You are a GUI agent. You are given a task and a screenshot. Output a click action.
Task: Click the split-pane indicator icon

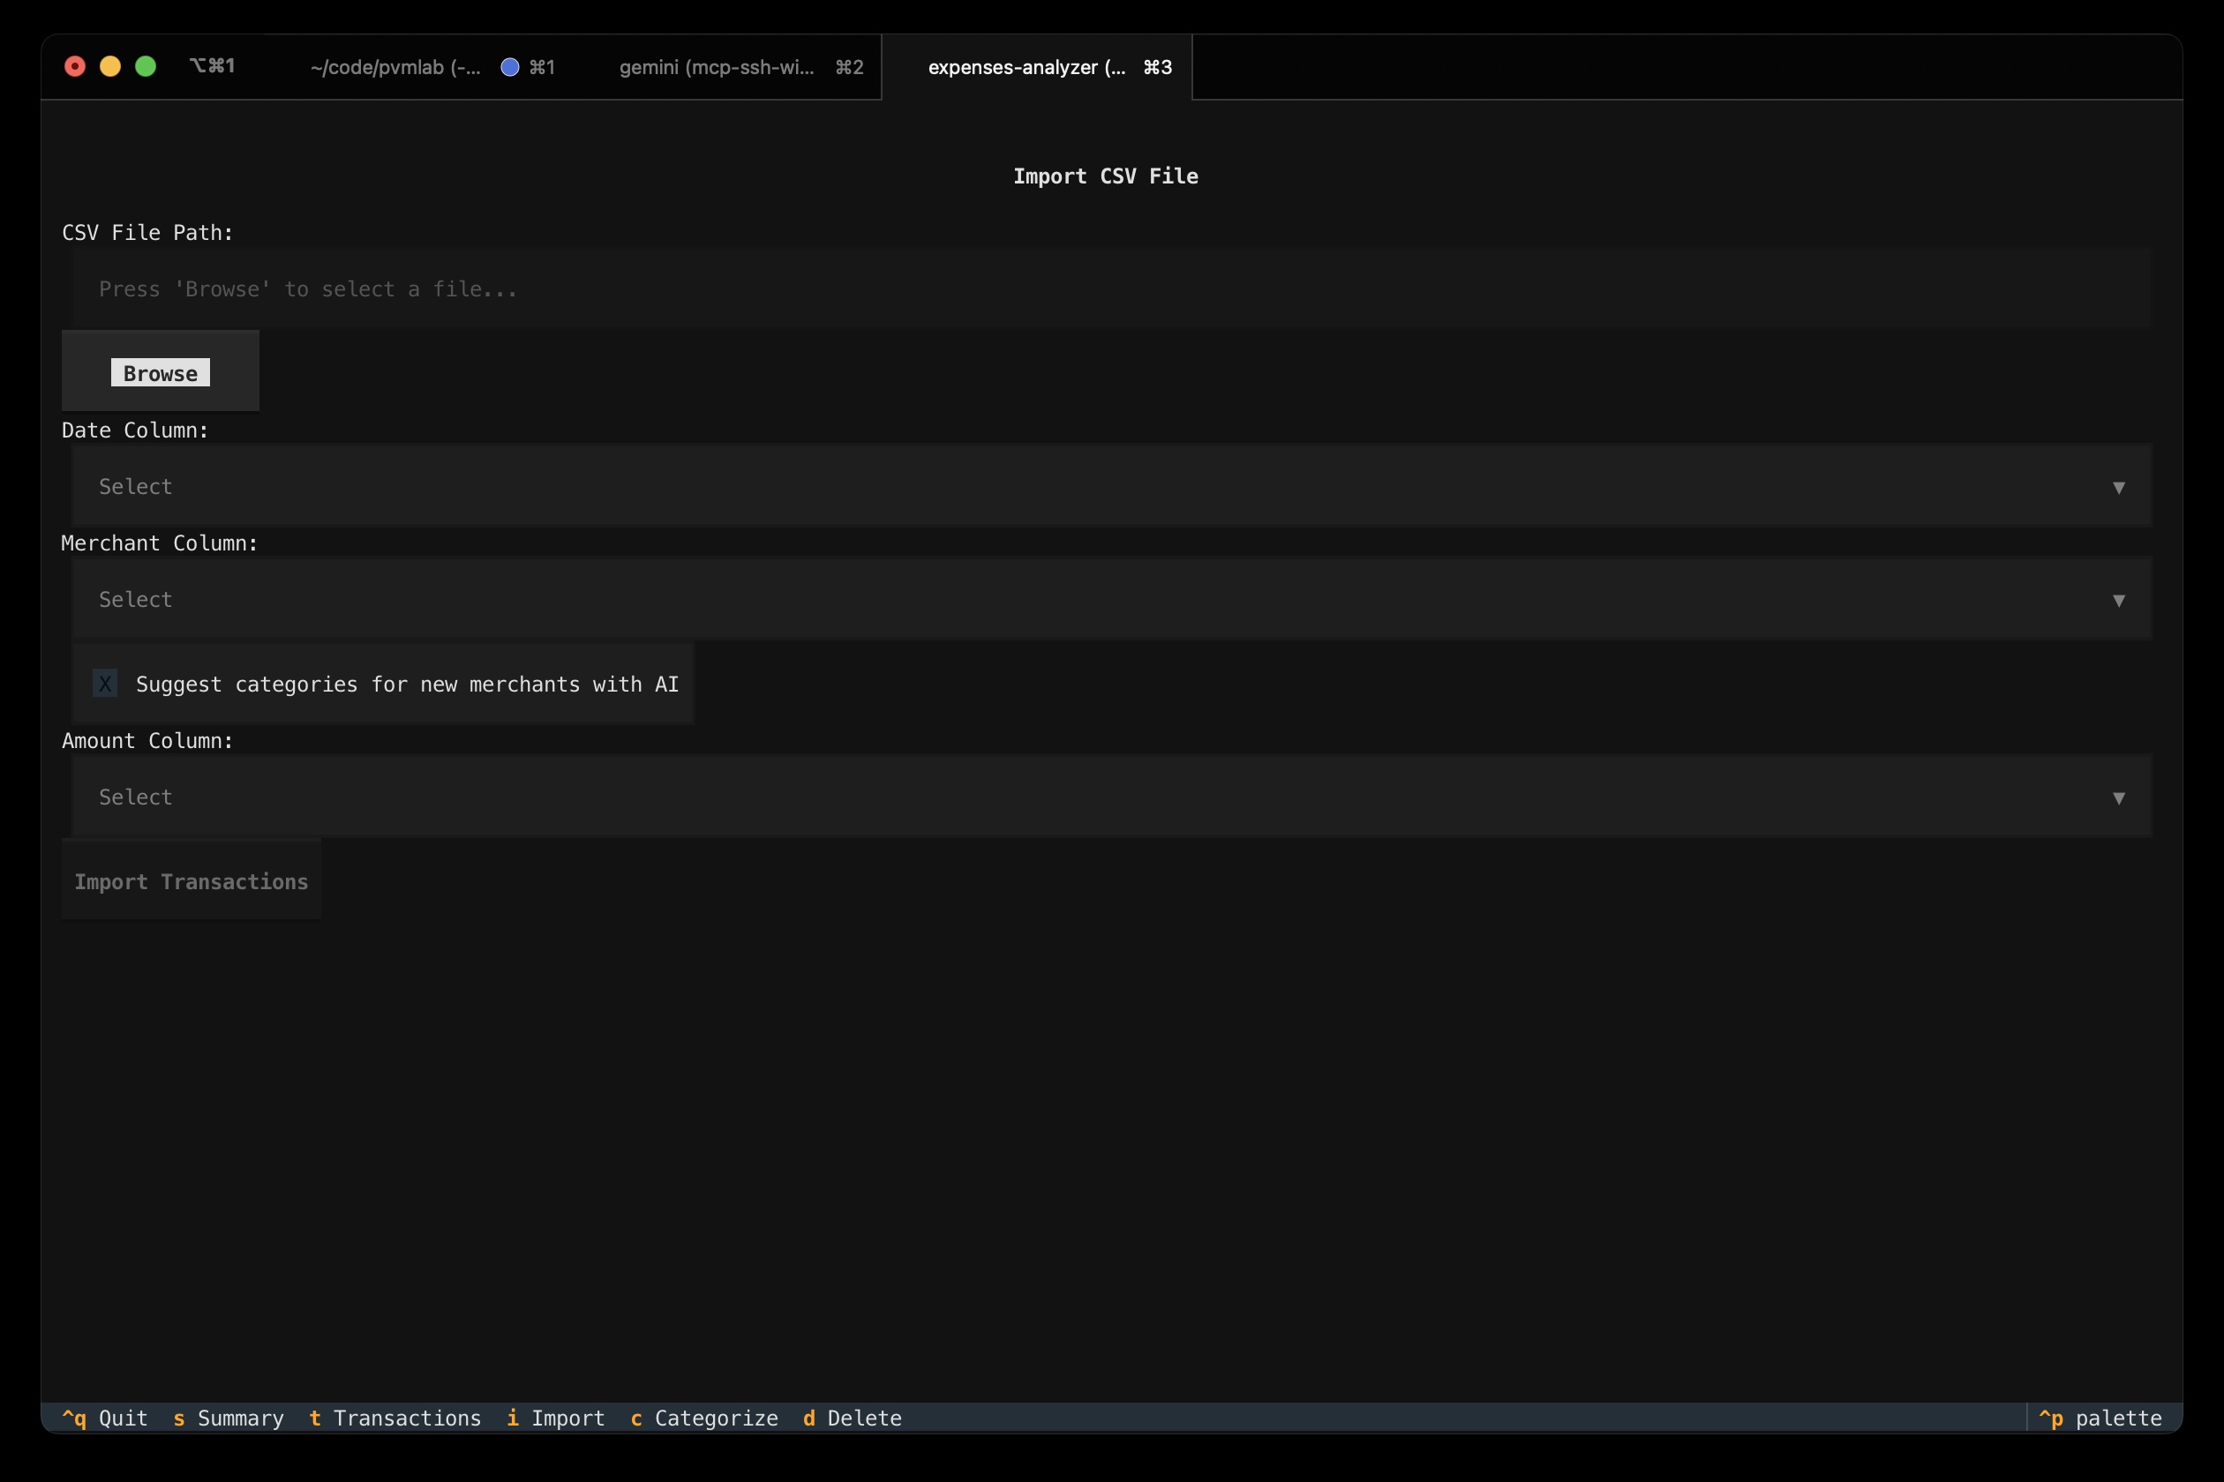(212, 66)
